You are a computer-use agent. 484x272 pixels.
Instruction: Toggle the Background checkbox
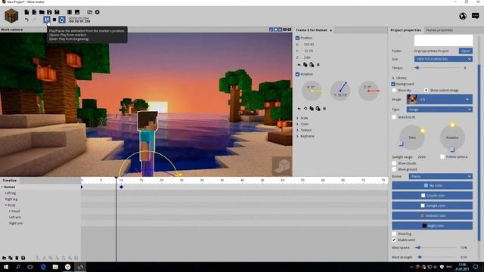pos(393,84)
